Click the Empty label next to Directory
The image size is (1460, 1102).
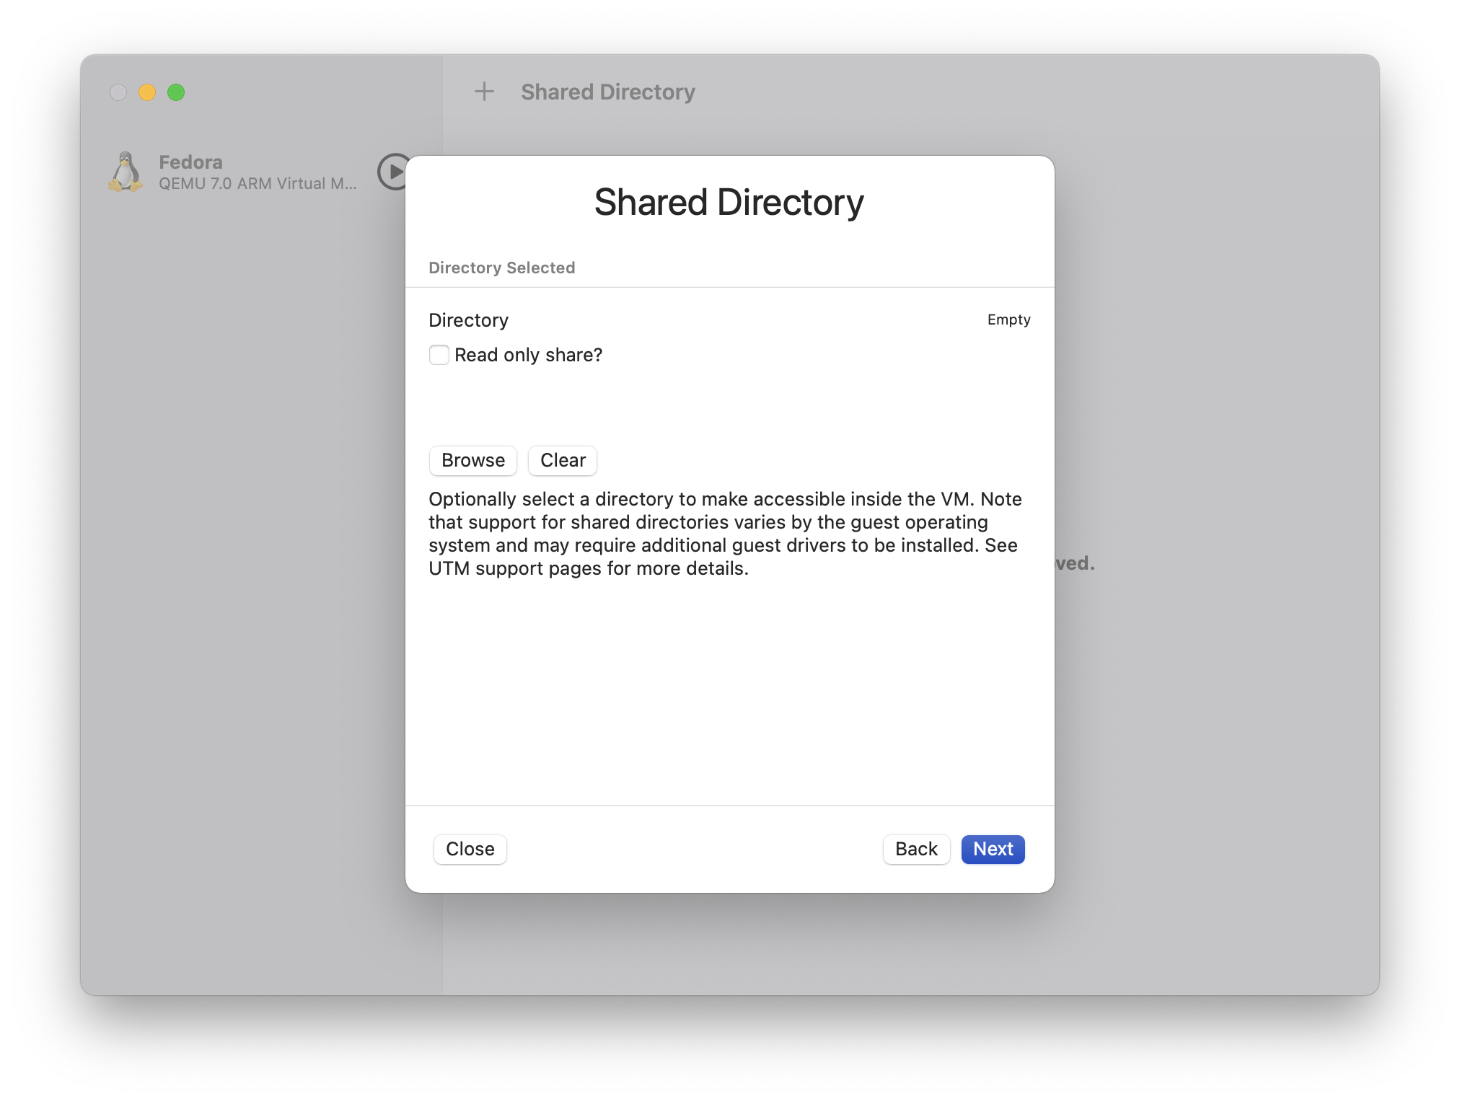[1007, 319]
